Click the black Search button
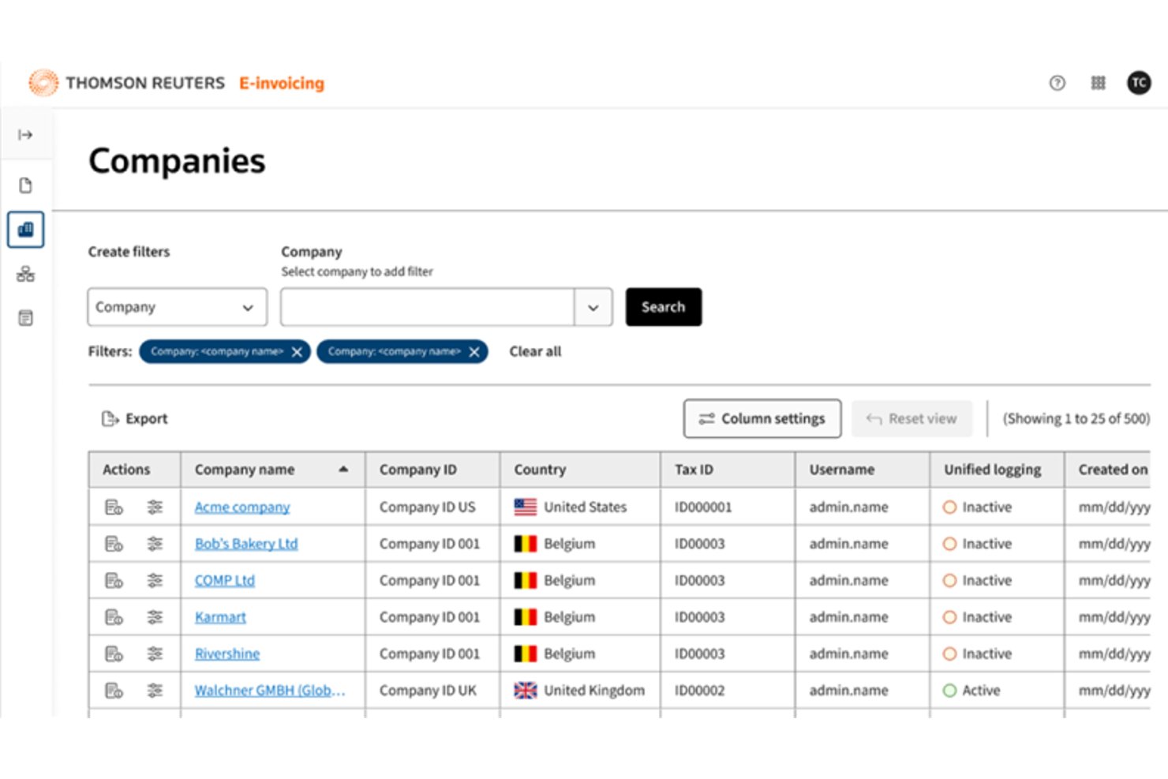This screenshot has height=779, width=1168. [664, 307]
